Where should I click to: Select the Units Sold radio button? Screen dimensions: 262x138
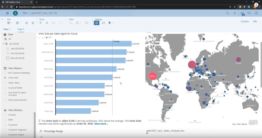coord(5,78)
